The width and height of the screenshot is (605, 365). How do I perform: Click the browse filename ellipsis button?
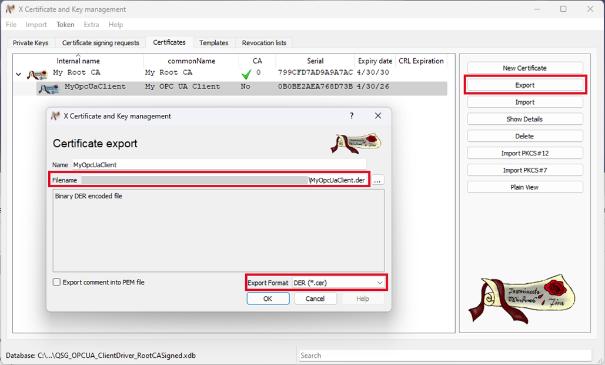click(378, 180)
